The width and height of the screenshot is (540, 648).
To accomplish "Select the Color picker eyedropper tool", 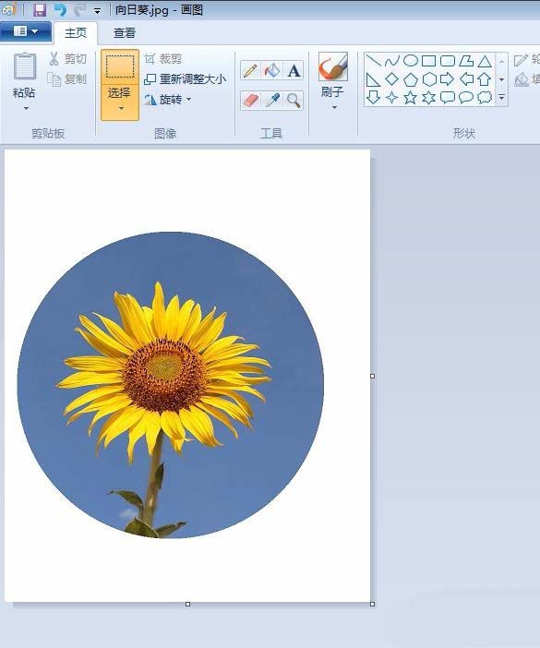I will tap(272, 101).
